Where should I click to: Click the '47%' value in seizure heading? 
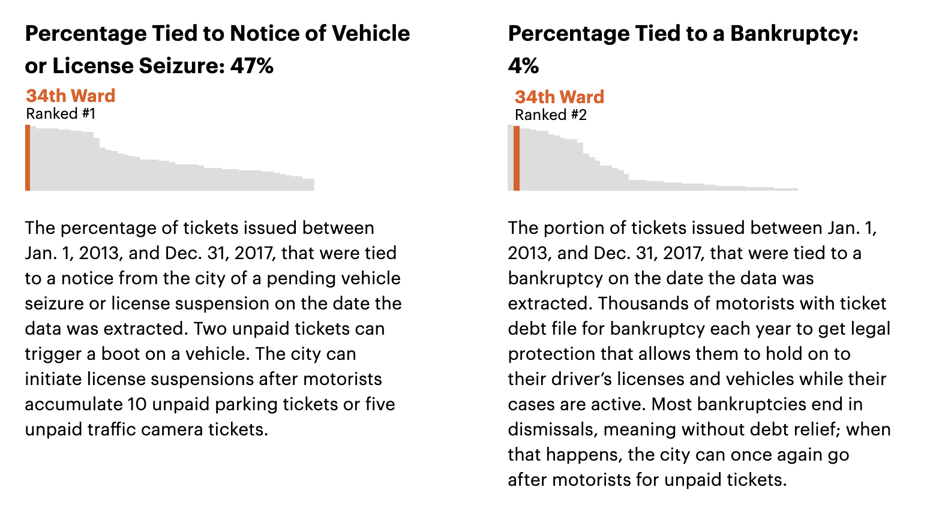tap(251, 66)
